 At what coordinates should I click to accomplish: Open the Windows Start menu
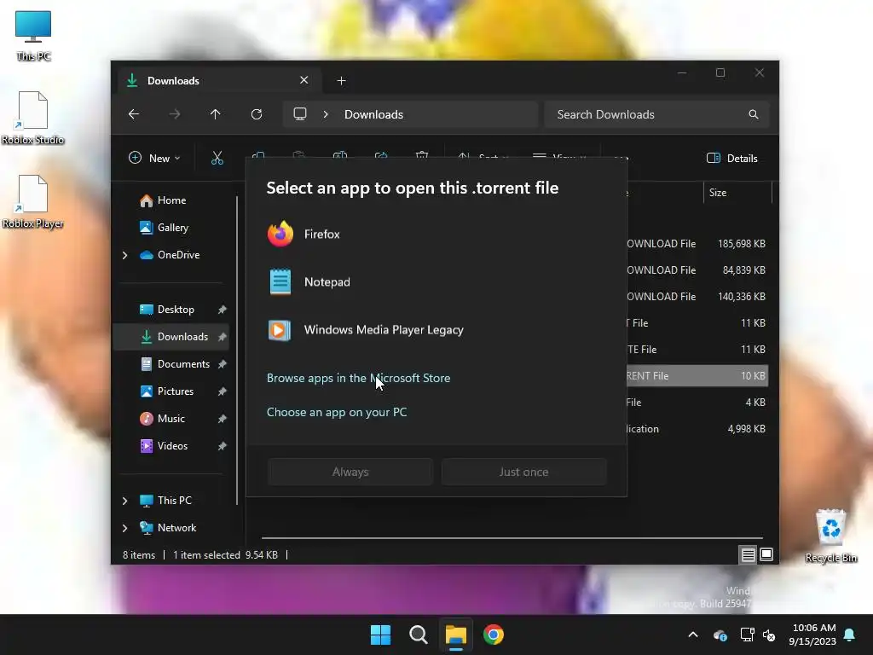point(381,635)
